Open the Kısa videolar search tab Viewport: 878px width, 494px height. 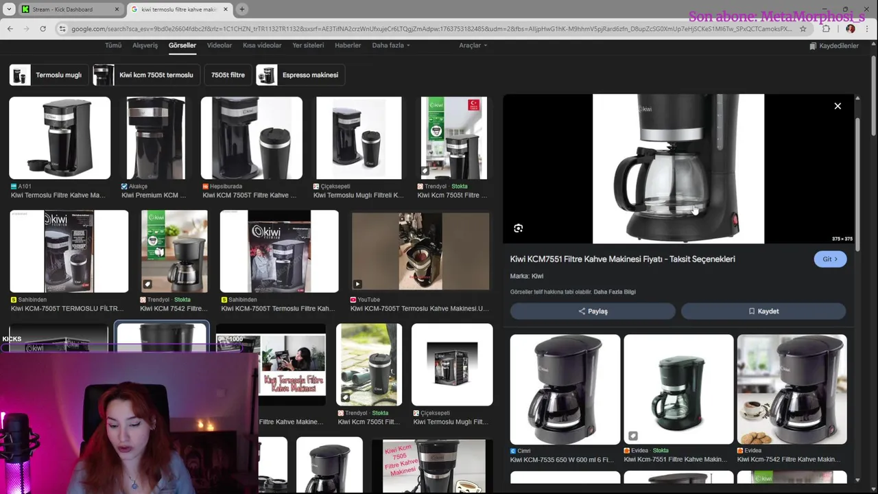(x=262, y=45)
